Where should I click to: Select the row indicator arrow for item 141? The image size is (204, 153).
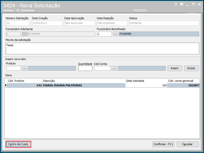[x=6, y=85]
